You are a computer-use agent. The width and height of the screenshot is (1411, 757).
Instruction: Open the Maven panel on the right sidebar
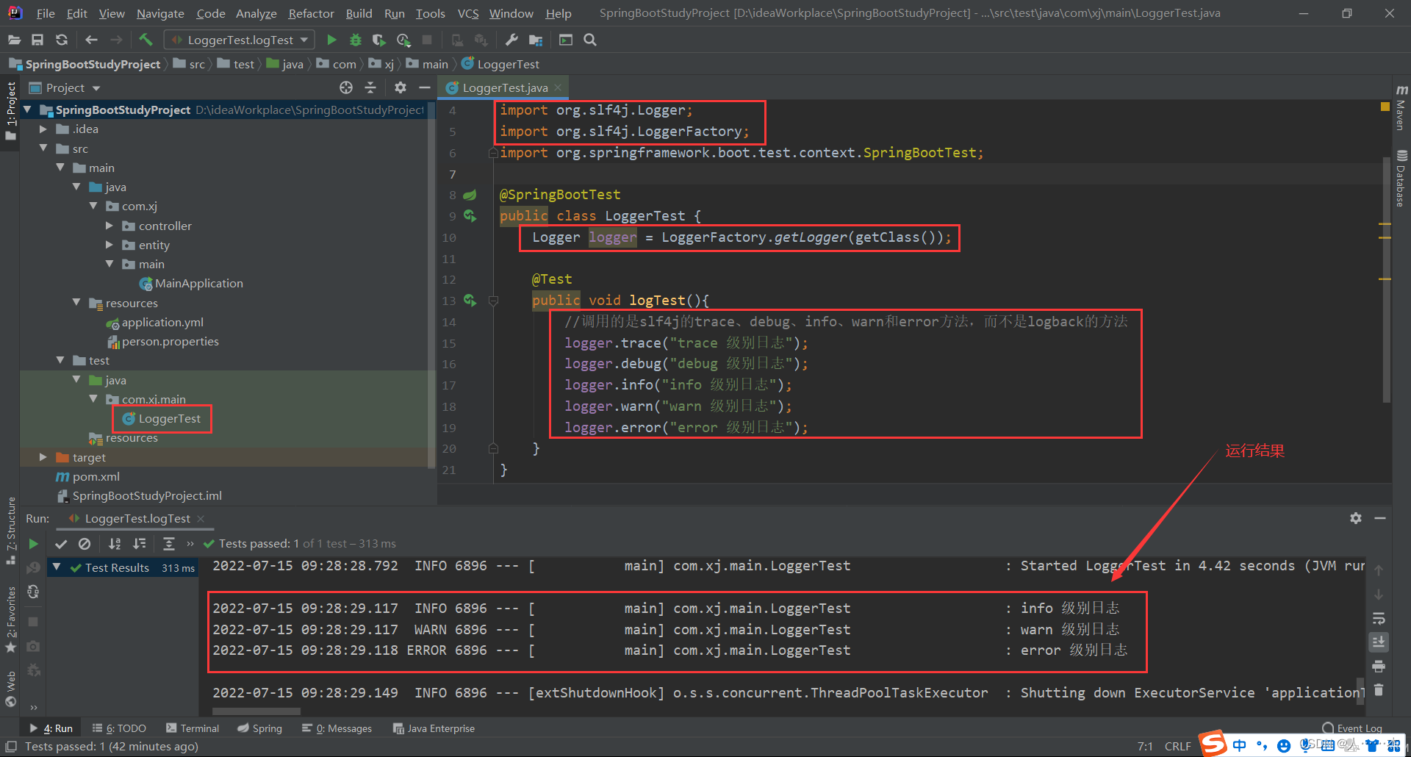pyautogui.click(x=1401, y=114)
